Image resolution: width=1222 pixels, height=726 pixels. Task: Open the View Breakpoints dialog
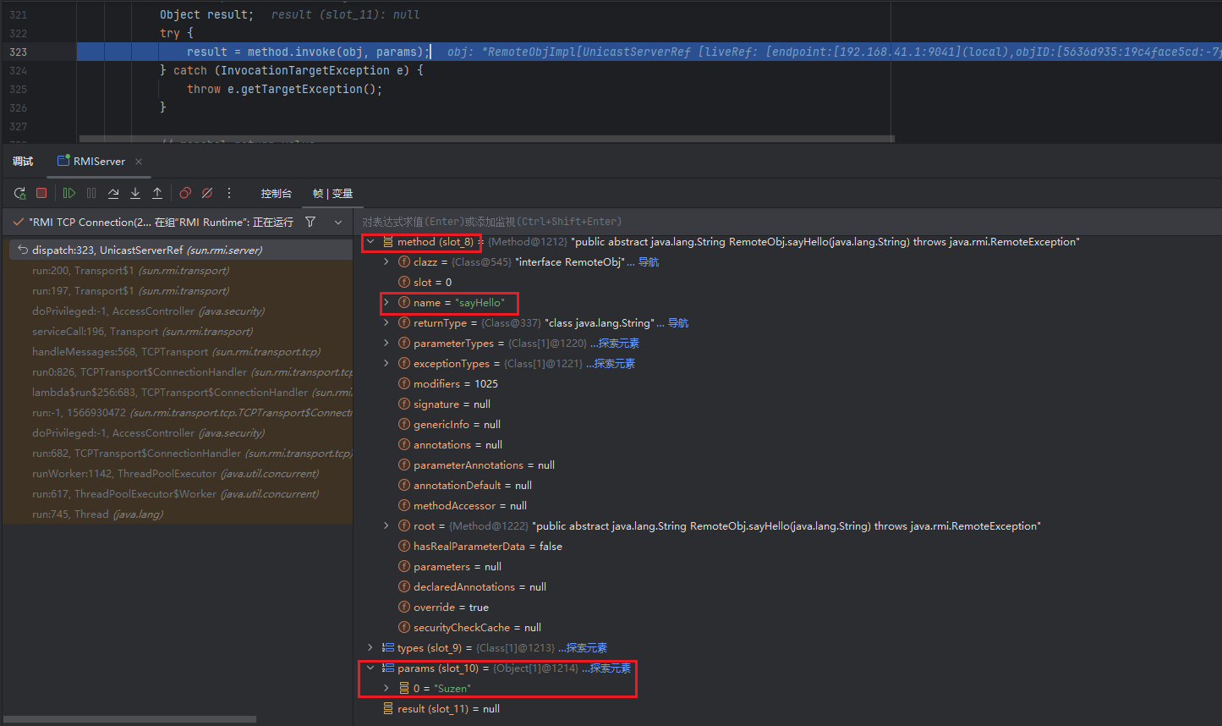coord(185,193)
